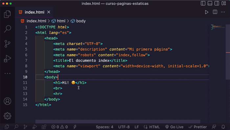Open editor More Actions menu

click(223, 12)
